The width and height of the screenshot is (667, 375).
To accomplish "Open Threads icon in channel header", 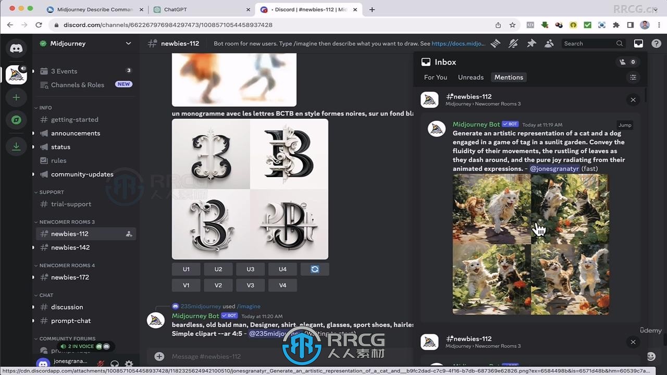I will [496, 44].
